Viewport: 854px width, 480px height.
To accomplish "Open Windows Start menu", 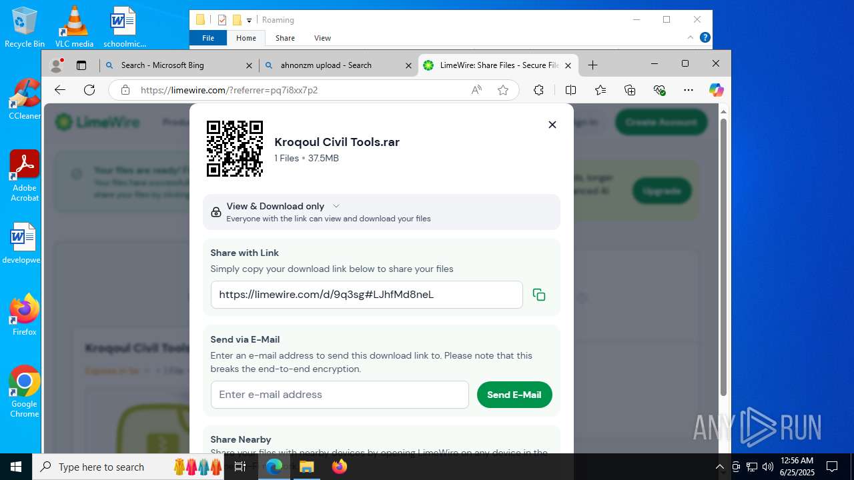I will pyautogui.click(x=16, y=467).
